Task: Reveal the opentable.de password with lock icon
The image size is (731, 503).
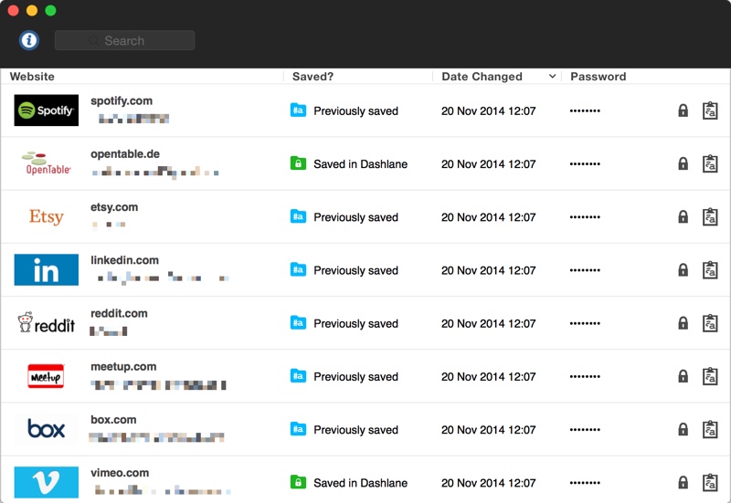Action: pos(683,164)
